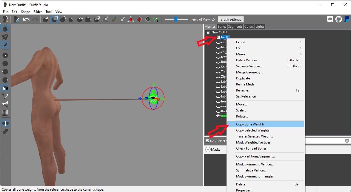Toggle bone display sidebar button
Screen dimensions: 351x192
point(5,104)
